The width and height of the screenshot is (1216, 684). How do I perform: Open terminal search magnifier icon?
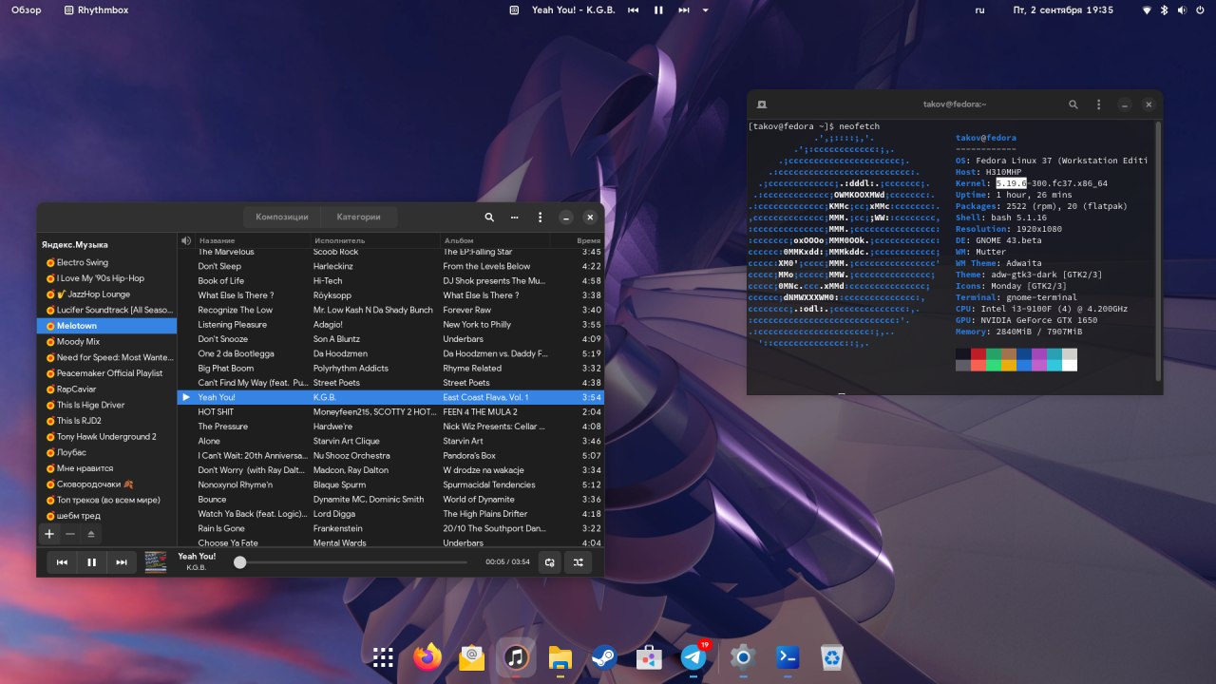(1073, 104)
